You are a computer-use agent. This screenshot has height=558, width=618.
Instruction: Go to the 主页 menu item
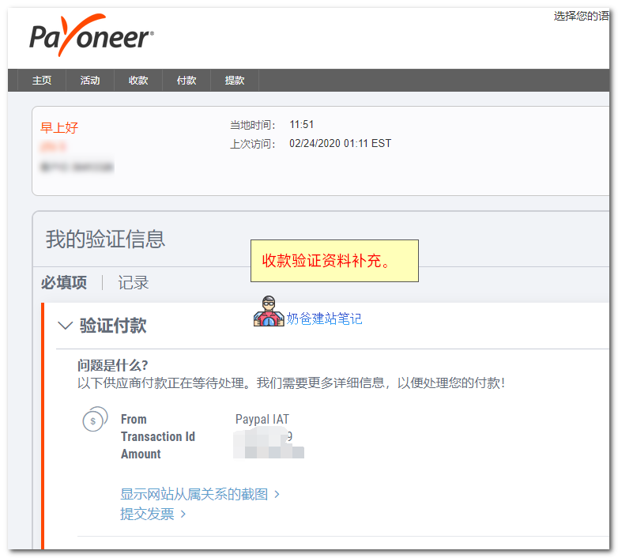coord(42,81)
